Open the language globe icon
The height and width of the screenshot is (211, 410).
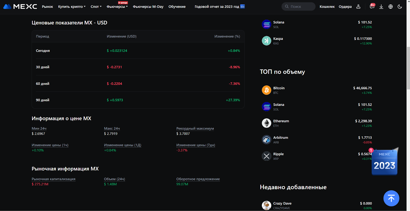391,7
